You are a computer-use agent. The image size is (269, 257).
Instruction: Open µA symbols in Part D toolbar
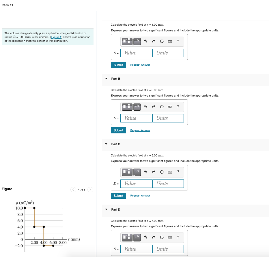click(x=137, y=237)
